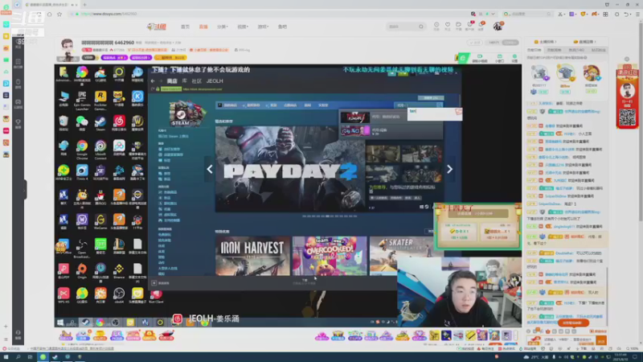Expand the 游戏 dropdown menu
This screenshot has width=643, height=362.
[263, 27]
